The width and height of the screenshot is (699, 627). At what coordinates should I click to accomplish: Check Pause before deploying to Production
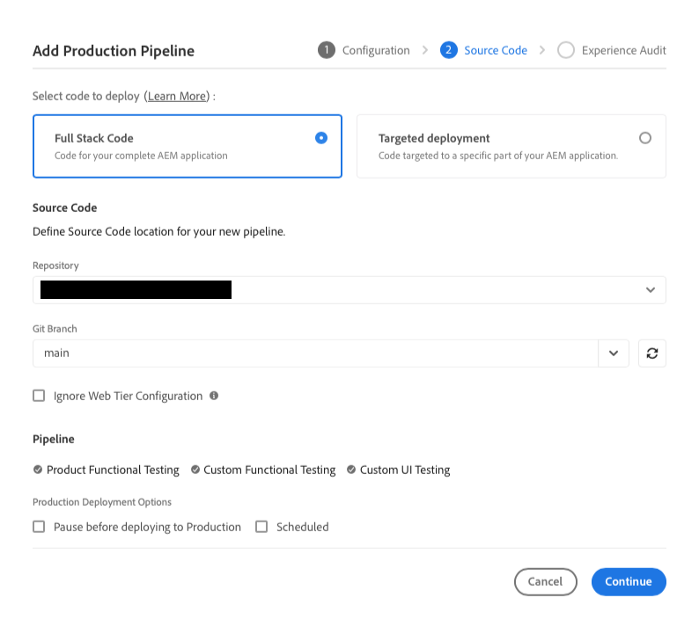pos(39,527)
